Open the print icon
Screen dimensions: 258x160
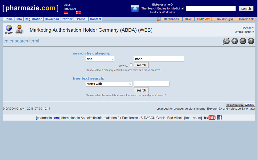coord(243,41)
